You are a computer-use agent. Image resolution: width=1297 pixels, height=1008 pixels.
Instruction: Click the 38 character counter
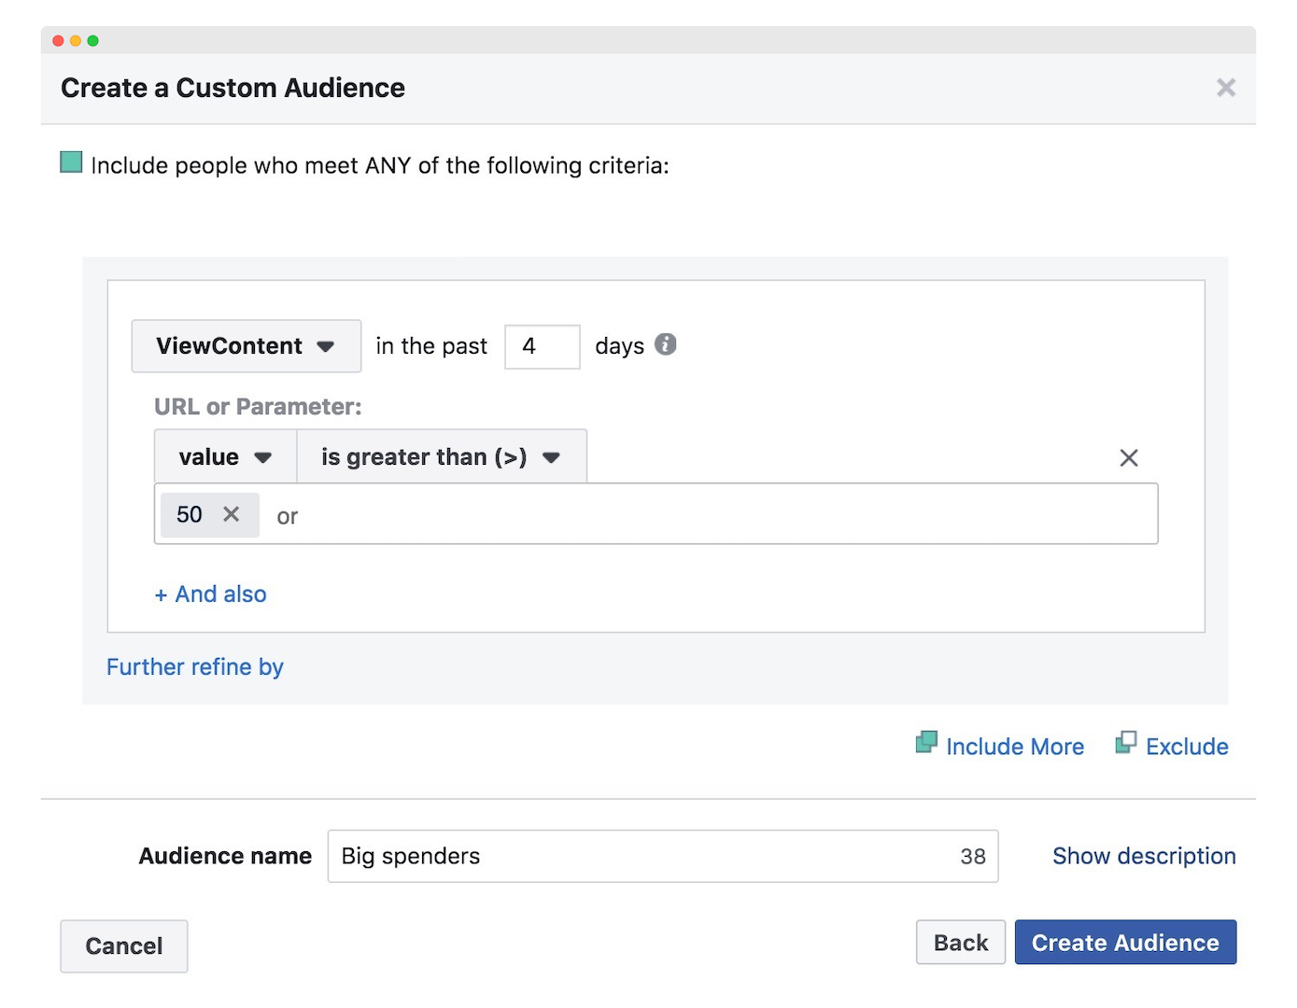click(x=973, y=856)
